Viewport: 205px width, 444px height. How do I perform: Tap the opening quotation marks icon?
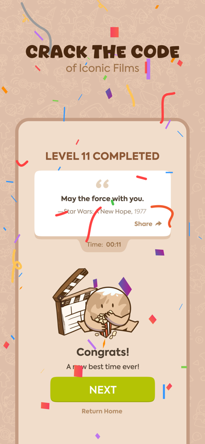tap(102, 184)
